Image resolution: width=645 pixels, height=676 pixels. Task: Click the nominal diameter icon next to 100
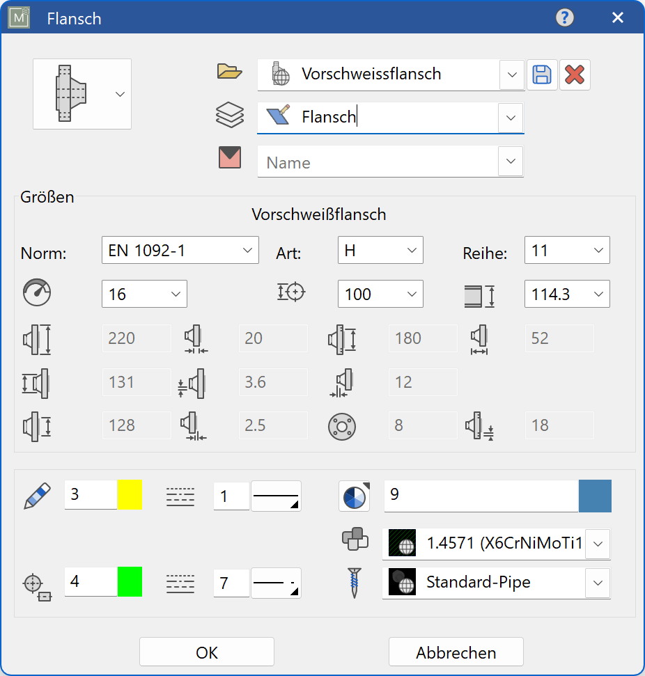click(x=291, y=293)
